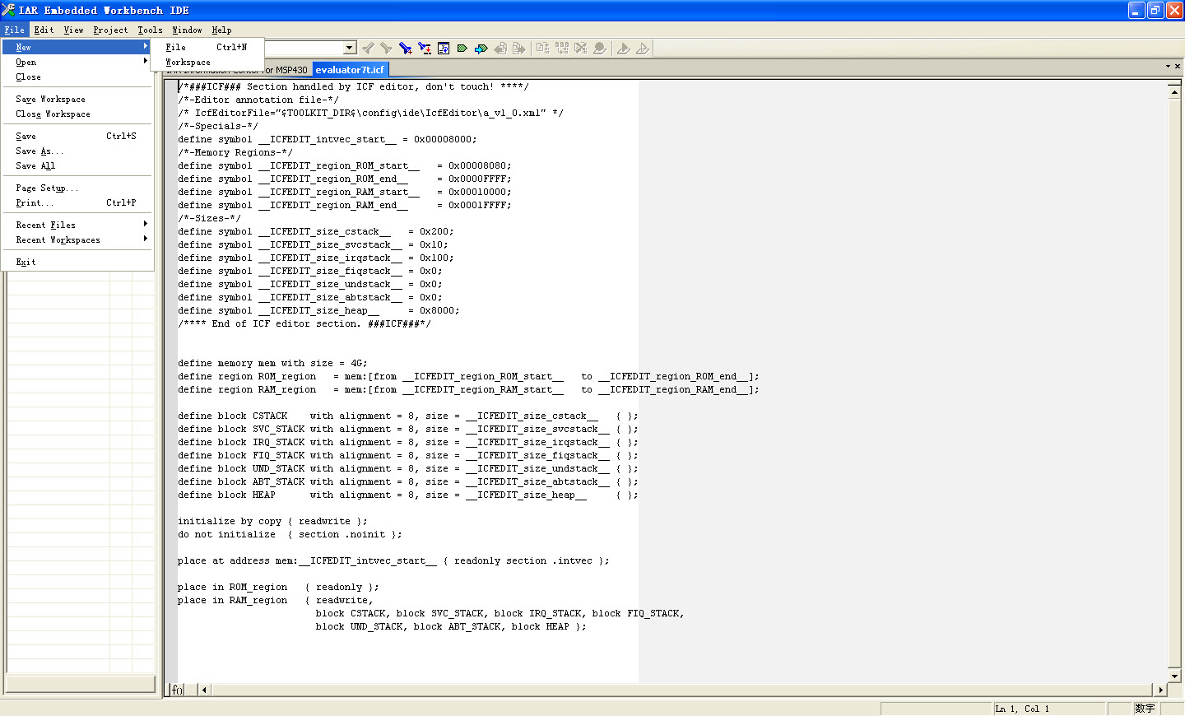The height and width of the screenshot is (716, 1185).
Task: Select Save Workspace menu entry
Action: coord(77,100)
